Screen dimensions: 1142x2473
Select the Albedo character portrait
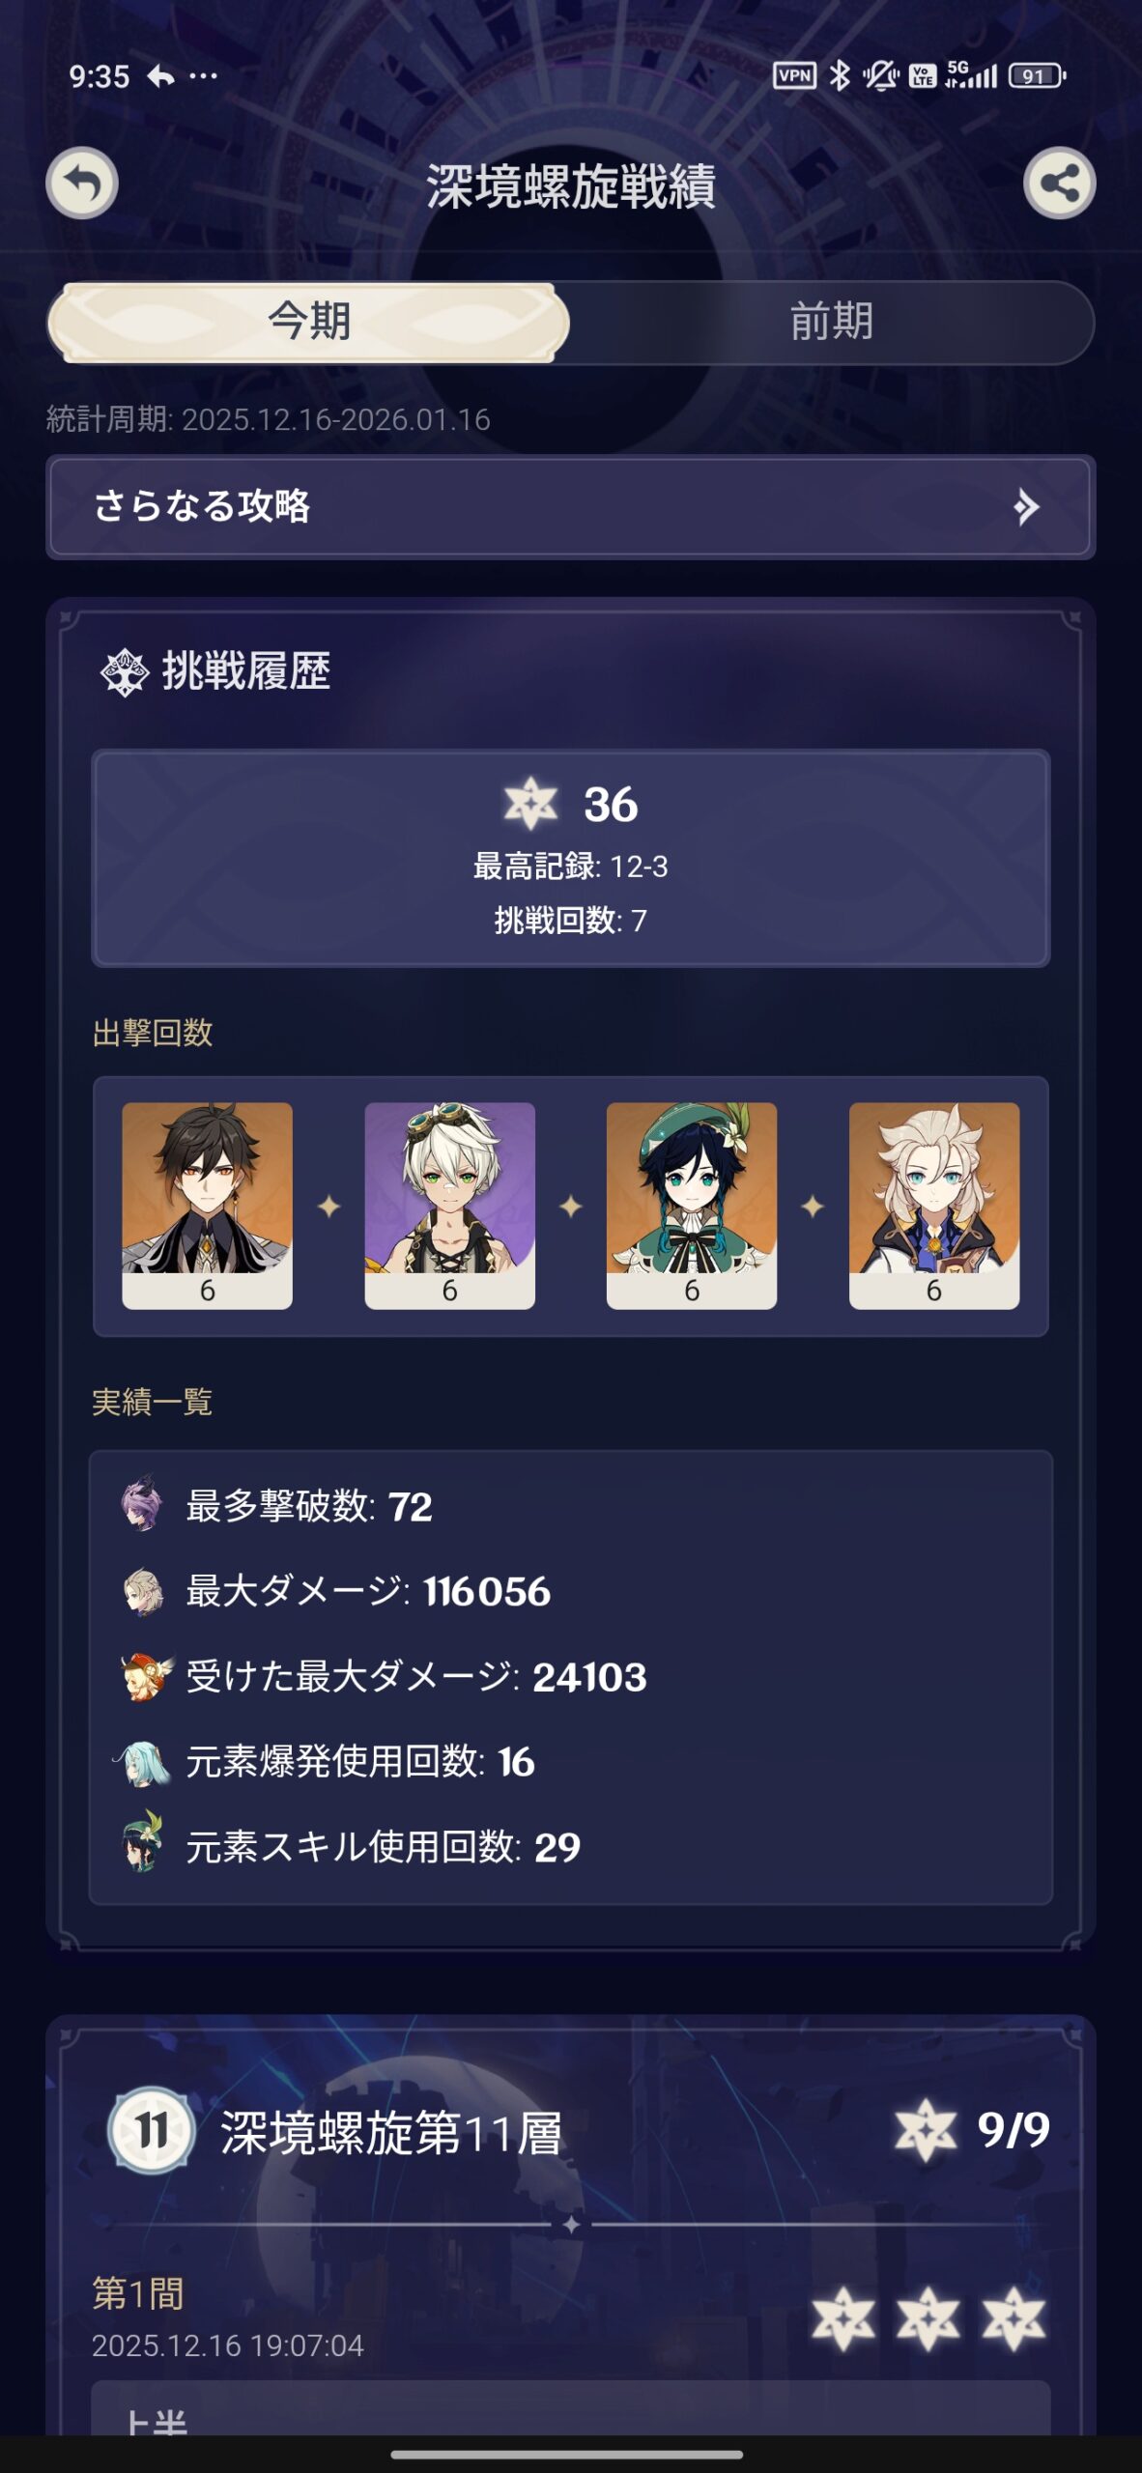click(x=934, y=1206)
